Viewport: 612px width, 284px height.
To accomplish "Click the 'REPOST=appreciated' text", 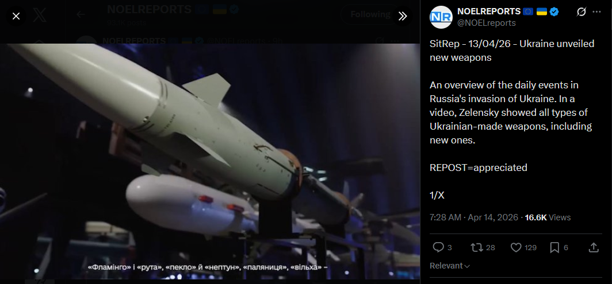I will tap(479, 168).
